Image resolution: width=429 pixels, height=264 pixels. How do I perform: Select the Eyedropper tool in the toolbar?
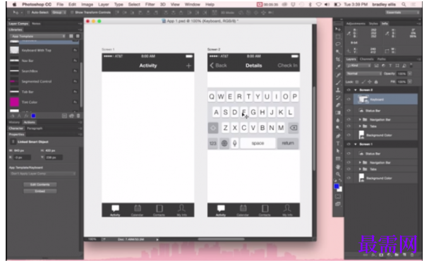click(338, 66)
